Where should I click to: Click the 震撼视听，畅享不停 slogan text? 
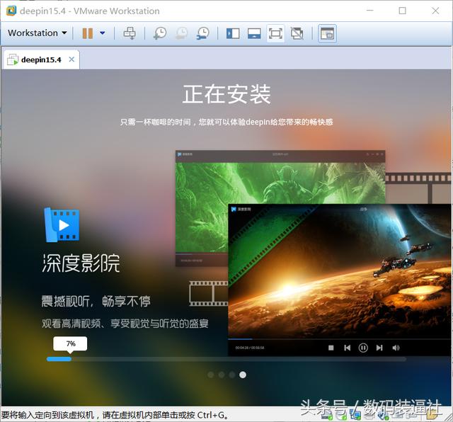96,301
